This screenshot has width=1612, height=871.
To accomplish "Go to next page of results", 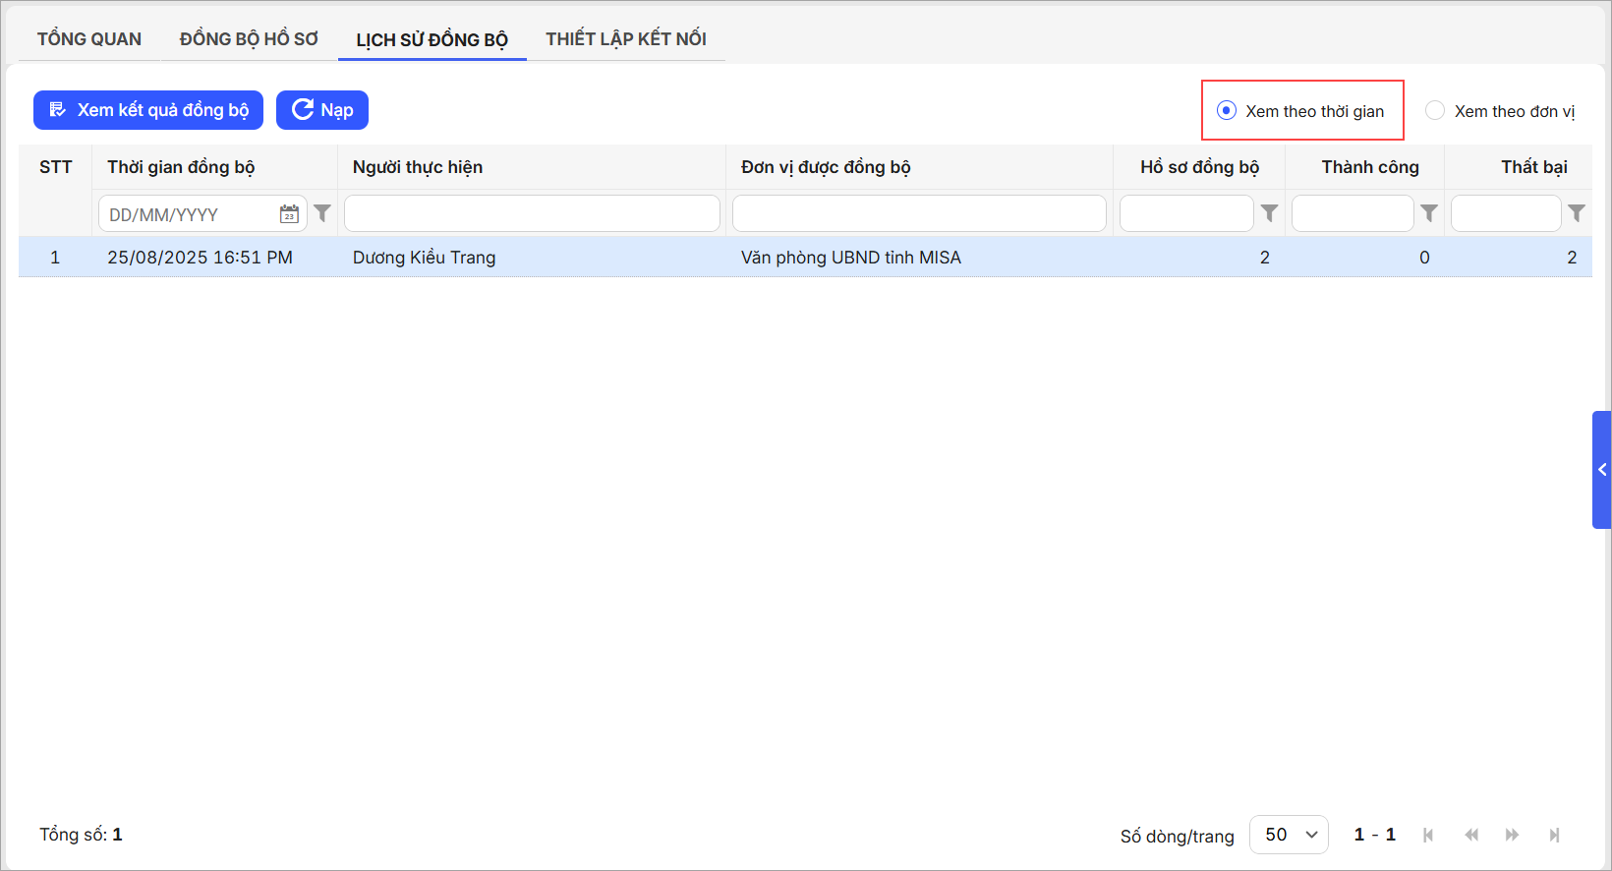I will tap(1512, 835).
